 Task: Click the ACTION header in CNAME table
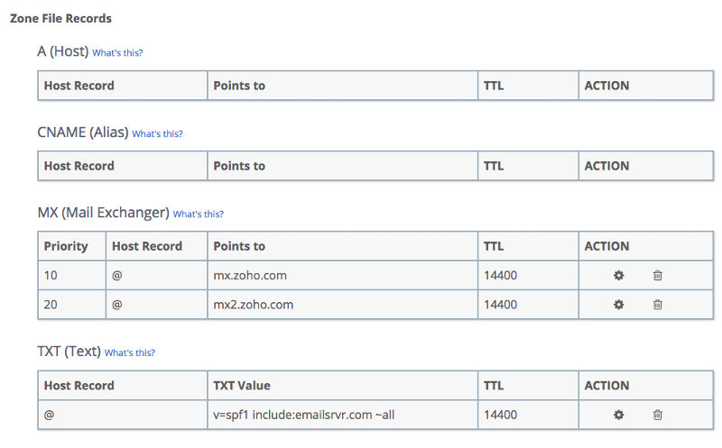[606, 166]
